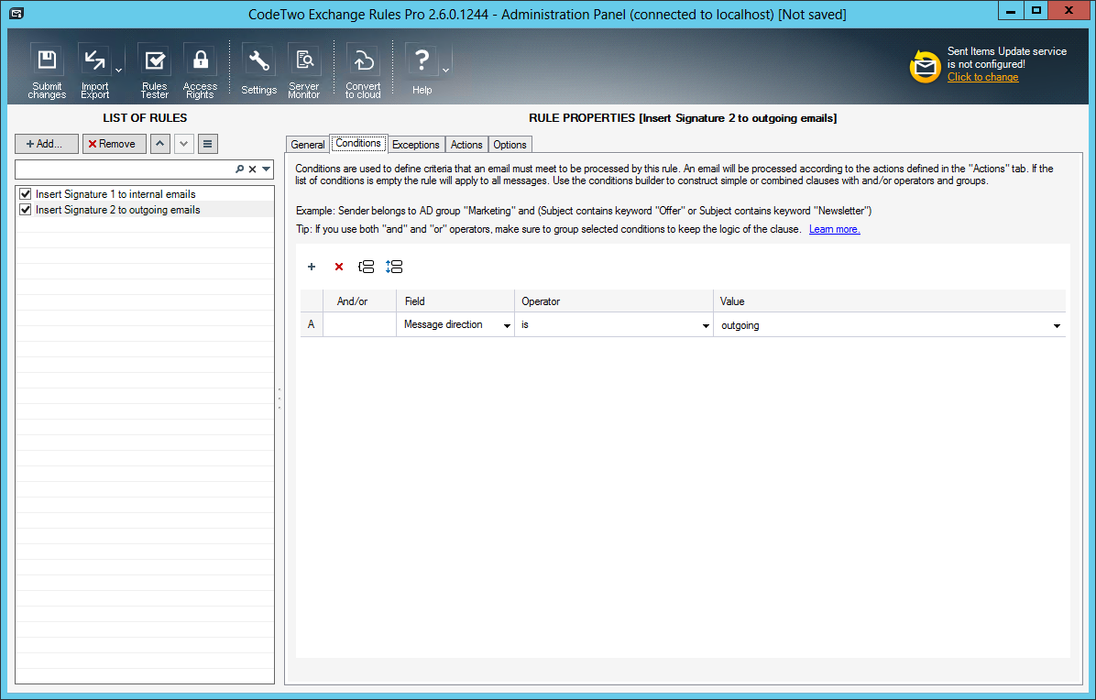Viewport: 1096px width, 700px height.
Task: Minimize the Administration Panel window
Action: (1010, 10)
